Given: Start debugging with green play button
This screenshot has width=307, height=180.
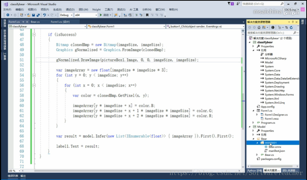Looking at the screenshot, I should tap(101, 15).
